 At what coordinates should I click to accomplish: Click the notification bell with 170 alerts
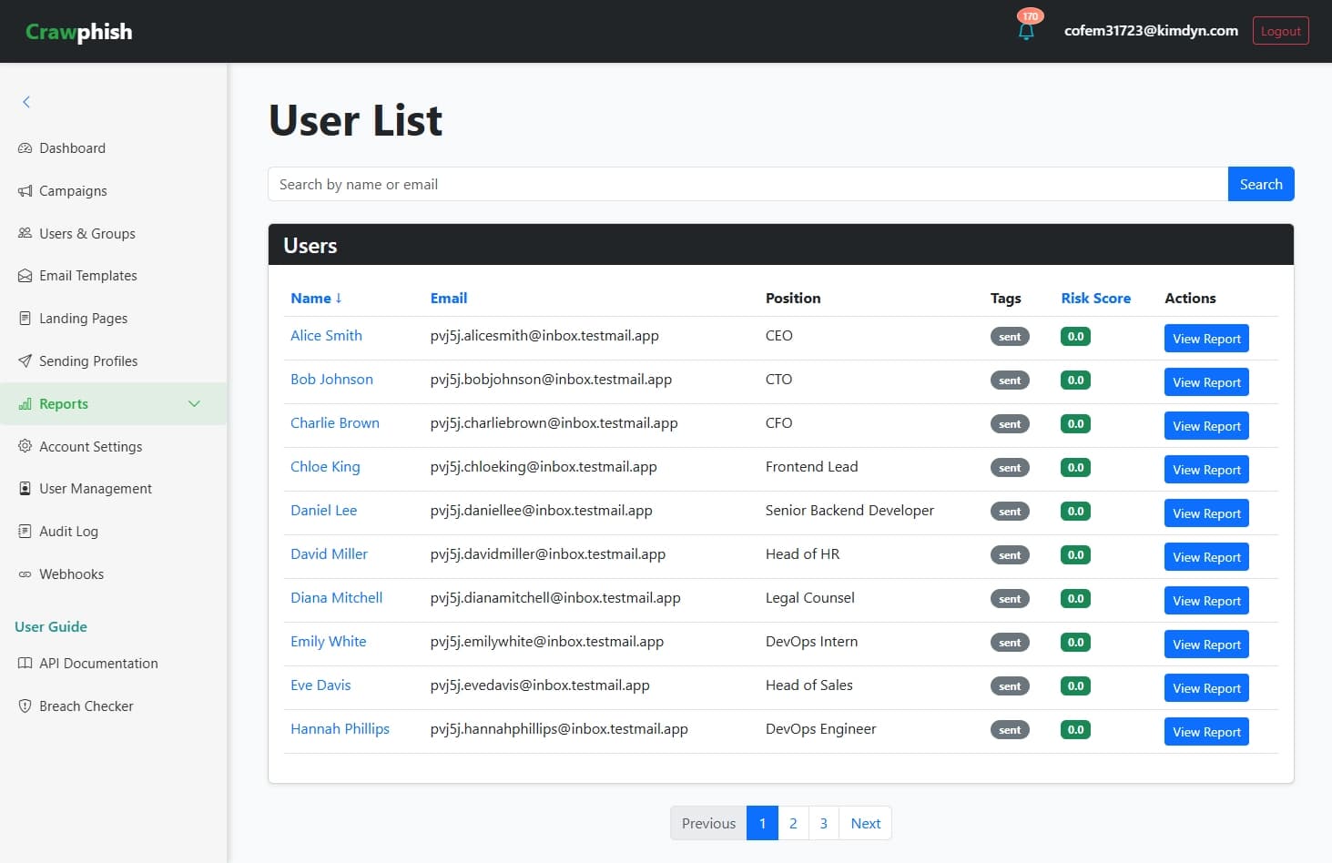(x=1026, y=30)
